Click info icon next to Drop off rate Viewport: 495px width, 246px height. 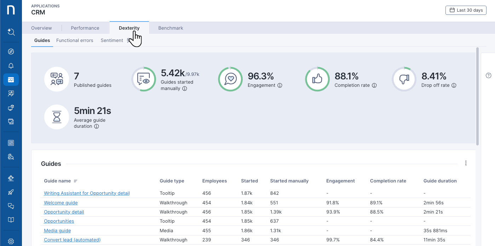[454, 85]
